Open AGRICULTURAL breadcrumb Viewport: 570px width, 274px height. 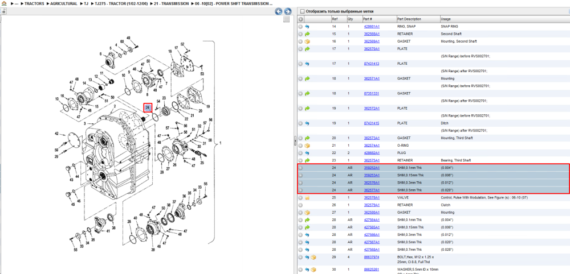tap(64, 3)
